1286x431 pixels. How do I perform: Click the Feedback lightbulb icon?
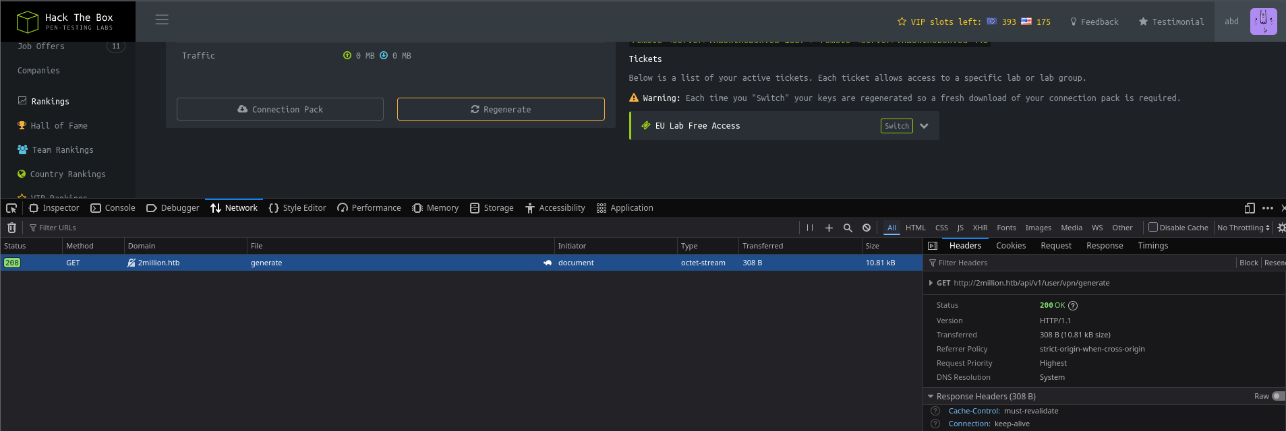(x=1074, y=22)
